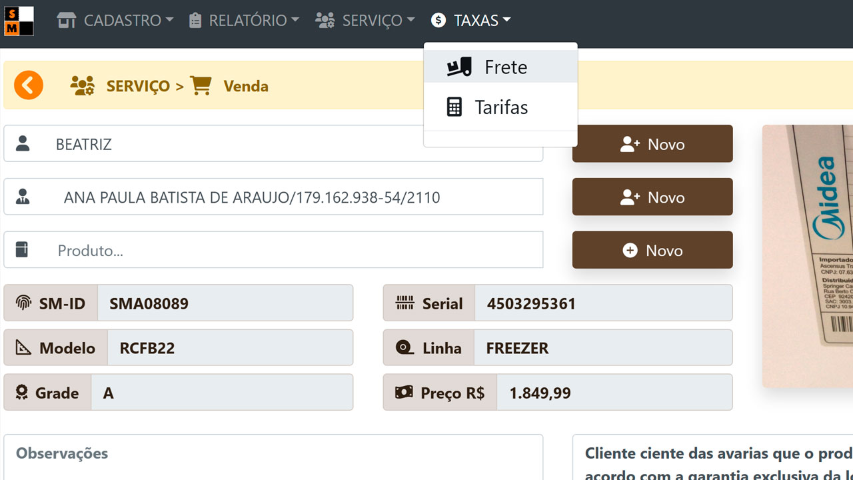Screen dimensions: 853x480
Task: Click the calculator icon beside Tarifas
Action: point(454,107)
